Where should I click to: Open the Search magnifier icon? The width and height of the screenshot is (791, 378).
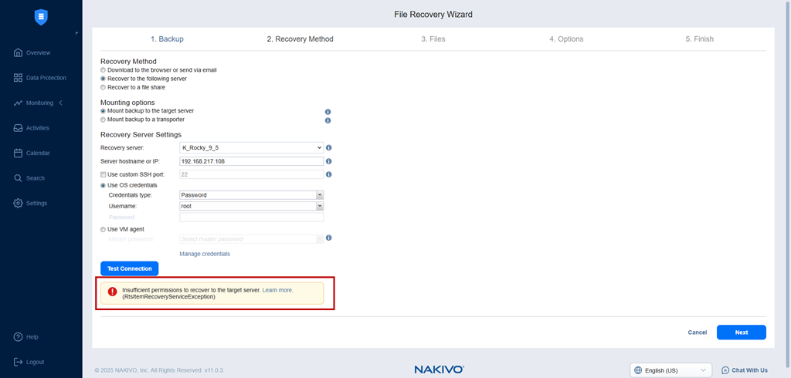pyautogui.click(x=19, y=178)
